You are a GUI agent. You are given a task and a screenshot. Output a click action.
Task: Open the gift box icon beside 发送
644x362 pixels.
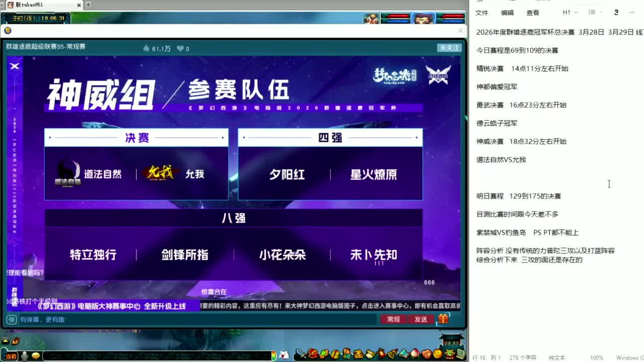click(x=443, y=319)
